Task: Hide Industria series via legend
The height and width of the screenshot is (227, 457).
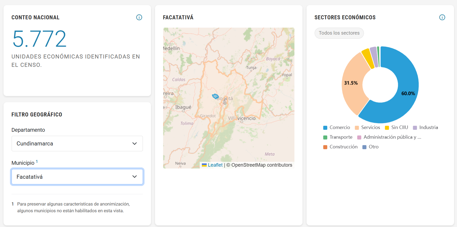Action: pyautogui.click(x=426, y=128)
